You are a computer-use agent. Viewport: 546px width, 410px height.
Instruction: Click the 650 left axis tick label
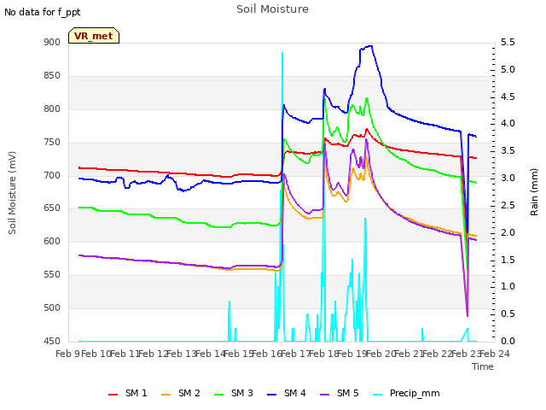(x=52, y=208)
